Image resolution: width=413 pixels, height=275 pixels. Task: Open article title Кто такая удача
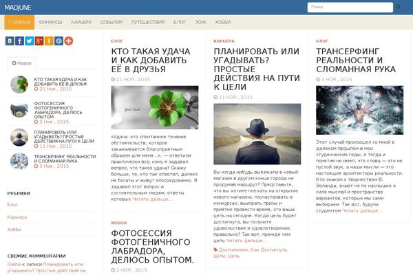[x=150, y=60]
